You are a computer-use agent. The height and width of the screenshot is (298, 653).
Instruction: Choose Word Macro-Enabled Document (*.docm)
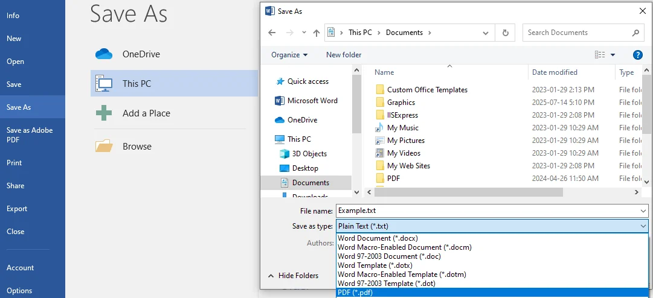492,247
